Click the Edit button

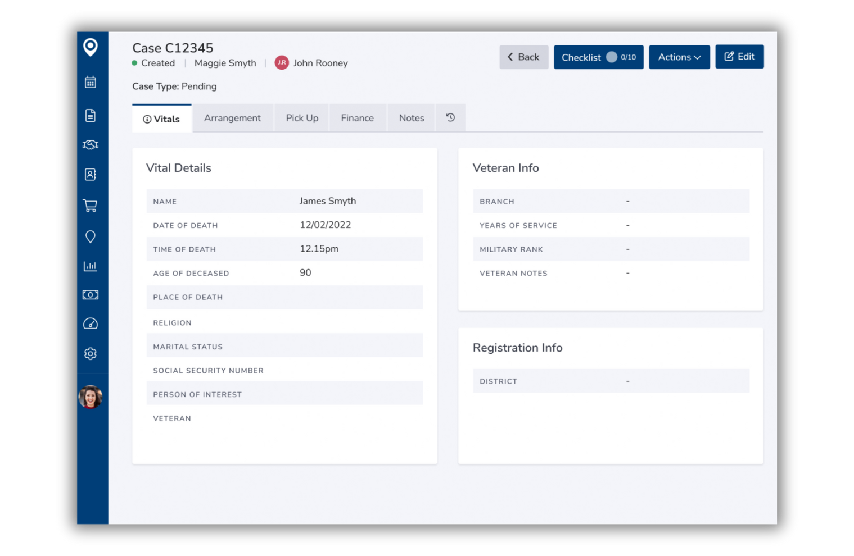[x=739, y=57]
